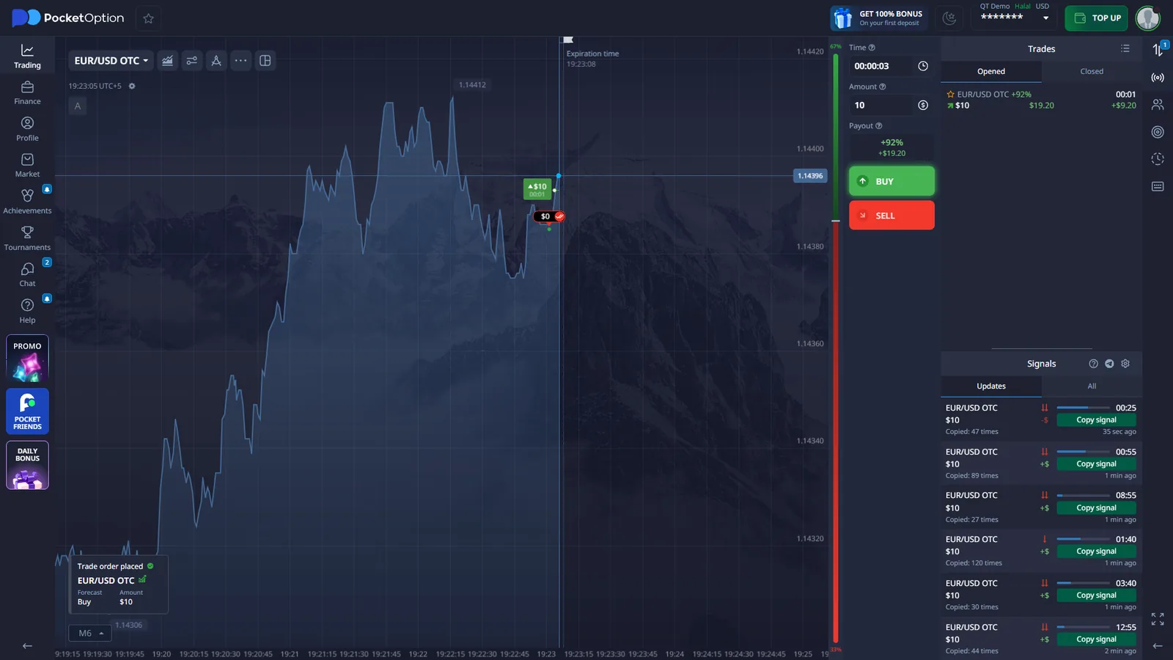Copy signal with 08:55 timer
The width and height of the screenshot is (1173, 660).
tap(1096, 508)
